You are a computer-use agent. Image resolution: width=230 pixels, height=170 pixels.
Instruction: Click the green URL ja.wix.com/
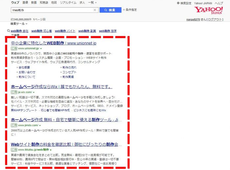(x=25, y=92)
